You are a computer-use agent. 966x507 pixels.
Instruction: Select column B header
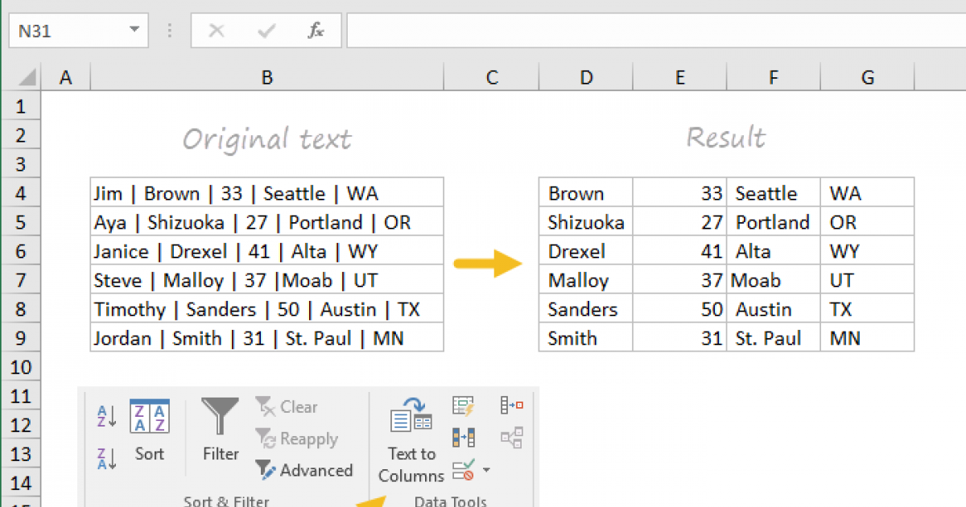click(266, 77)
